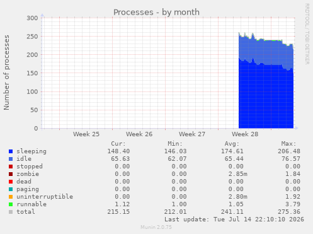Click the uninterruptible legend color swatch
Screen dimensions: 313x234
(11, 197)
